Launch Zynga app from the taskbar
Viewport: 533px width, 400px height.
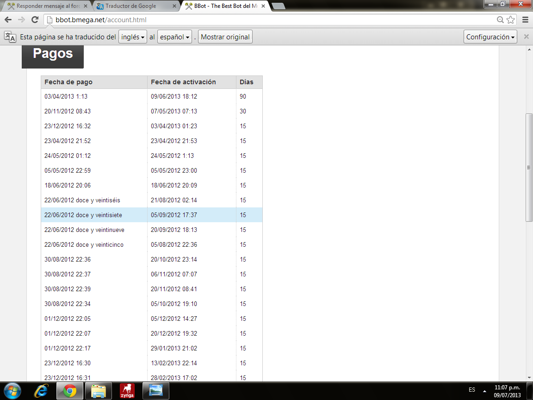click(127, 391)
